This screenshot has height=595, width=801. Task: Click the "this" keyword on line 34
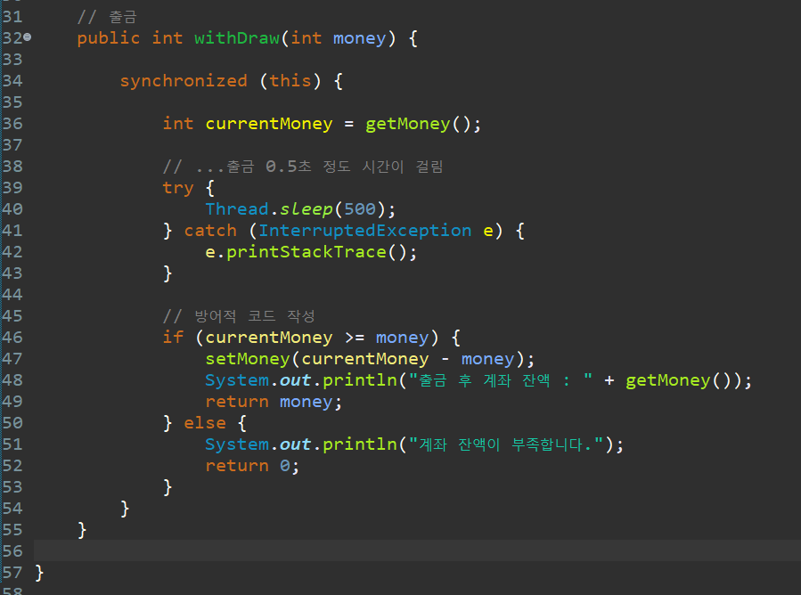point(290,81)
